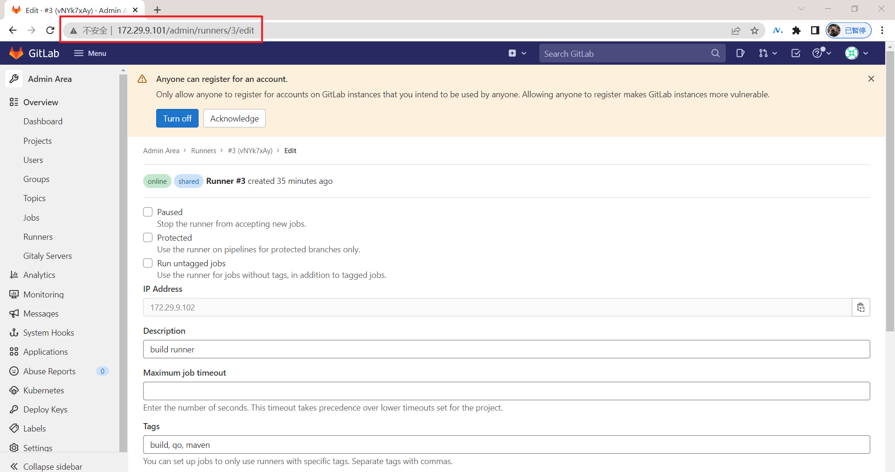This screenshot has height=472, width=895.
Task: Open the Messages section
Action: tap(34, 313)
